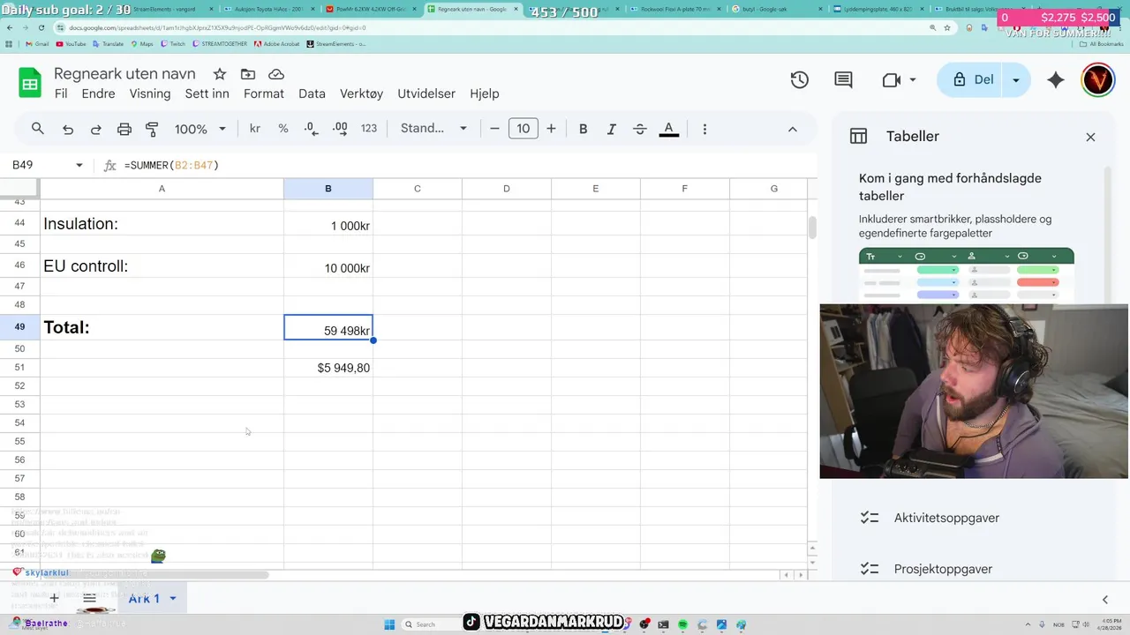The image size is (1130, 635).
Task: Open the Google account avatar
Action: click(1098, 79)
